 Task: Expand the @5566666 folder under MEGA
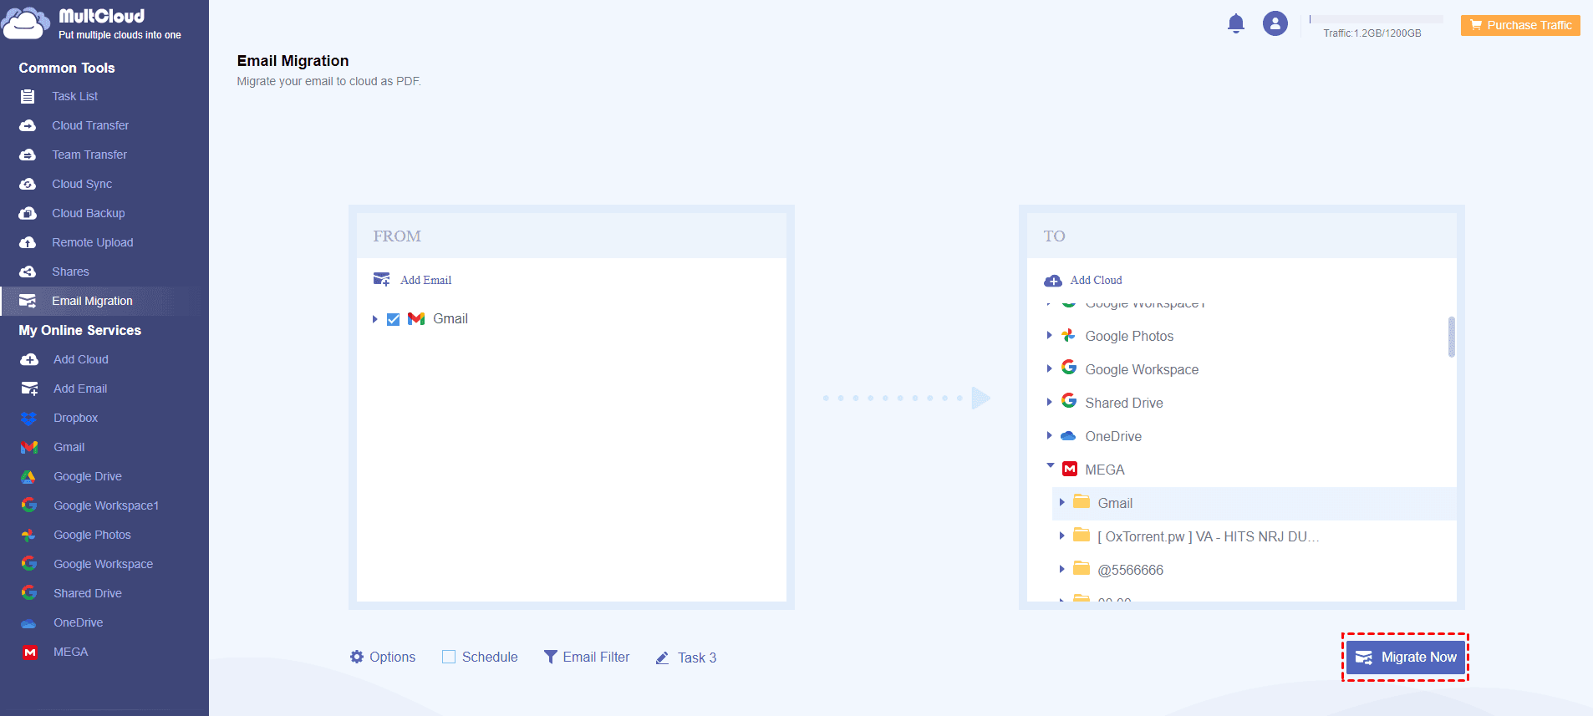(x=1062, y=569)
